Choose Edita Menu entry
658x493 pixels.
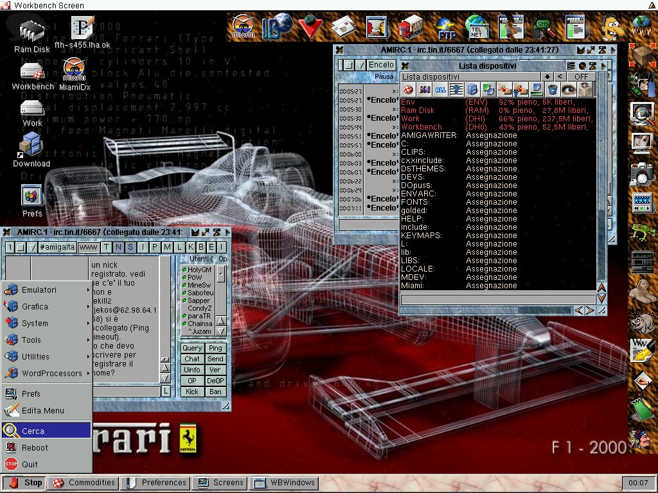coord(46,410)
